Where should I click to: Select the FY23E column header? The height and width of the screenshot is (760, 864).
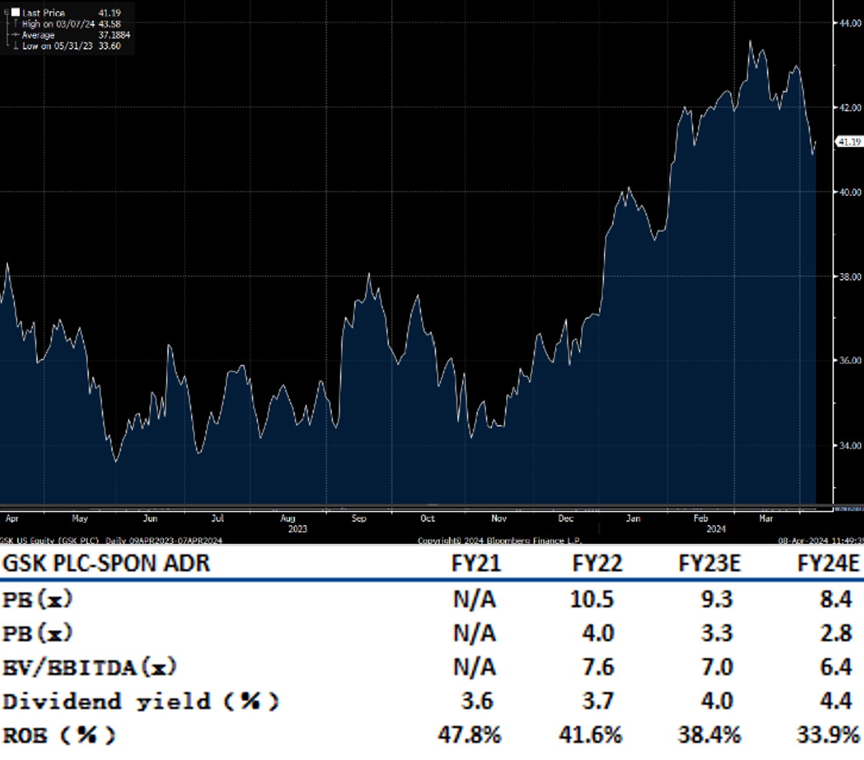(x=709, y=563)
